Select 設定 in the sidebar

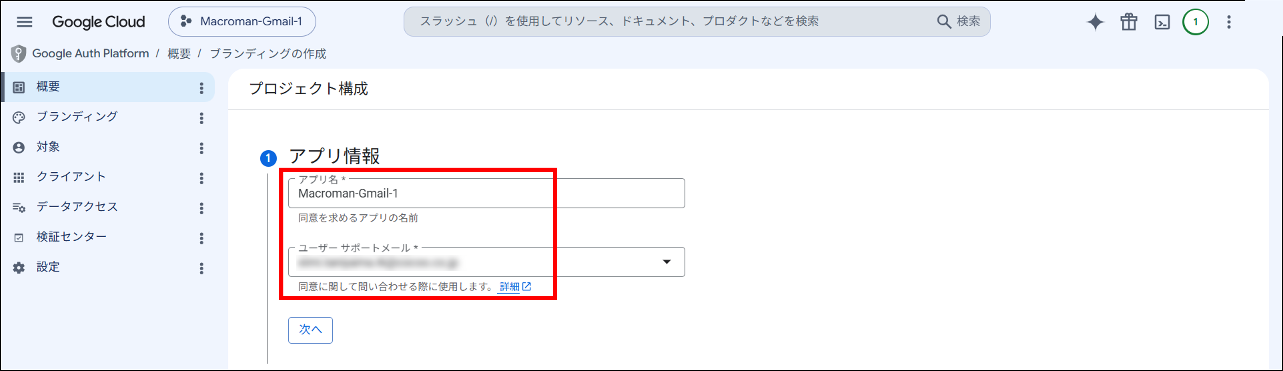[109, 267]
